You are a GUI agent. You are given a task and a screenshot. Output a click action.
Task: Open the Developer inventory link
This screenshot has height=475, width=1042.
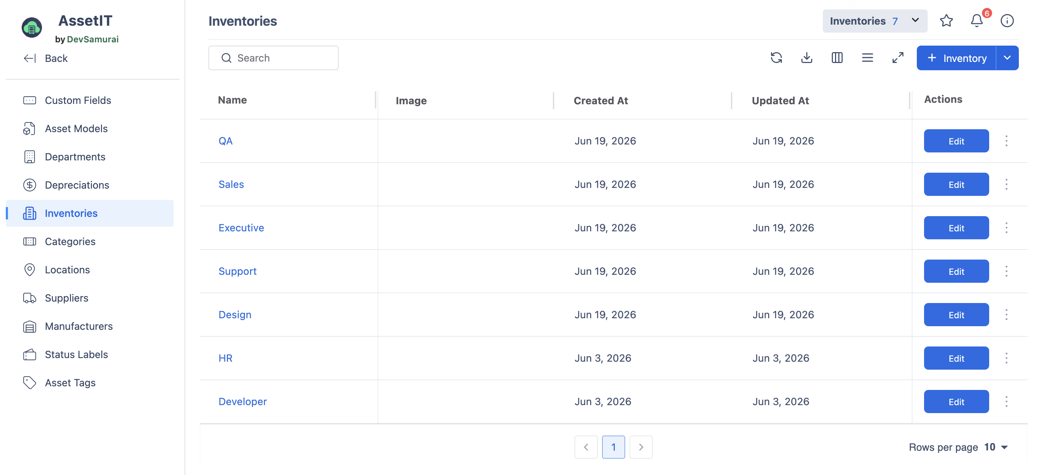point(242,402)
